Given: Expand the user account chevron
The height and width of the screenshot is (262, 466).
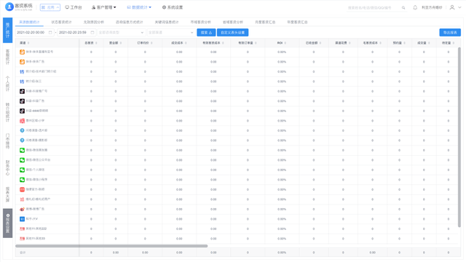Looking at the screenshot, I should [x=459, y=7].
